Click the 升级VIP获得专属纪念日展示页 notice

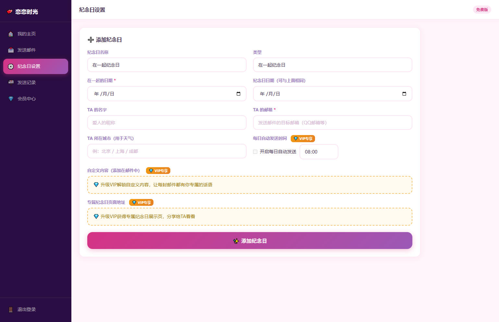coord(250,217)
